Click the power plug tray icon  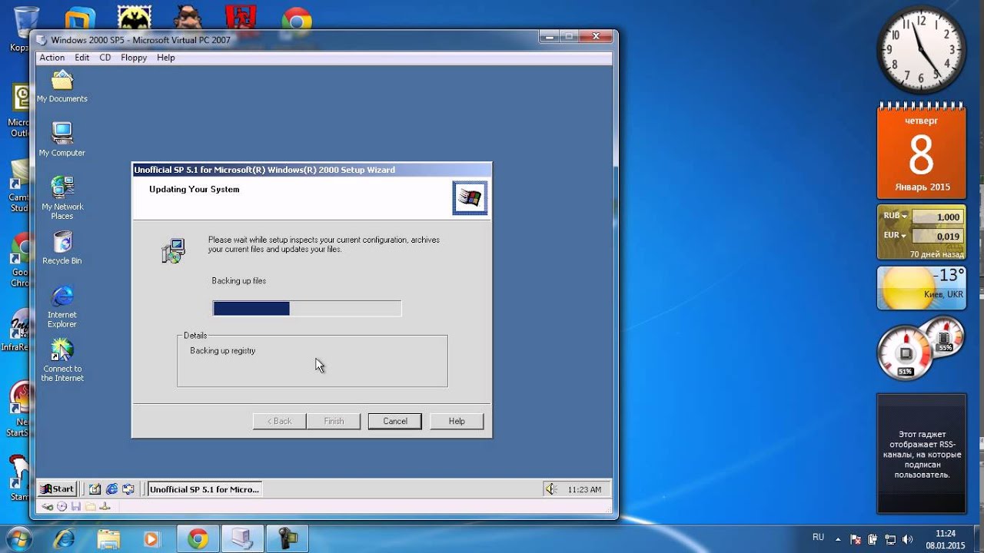[x=873, y=539]
